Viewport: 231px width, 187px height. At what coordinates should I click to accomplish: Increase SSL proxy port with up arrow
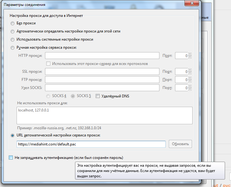tap(190, 70)
